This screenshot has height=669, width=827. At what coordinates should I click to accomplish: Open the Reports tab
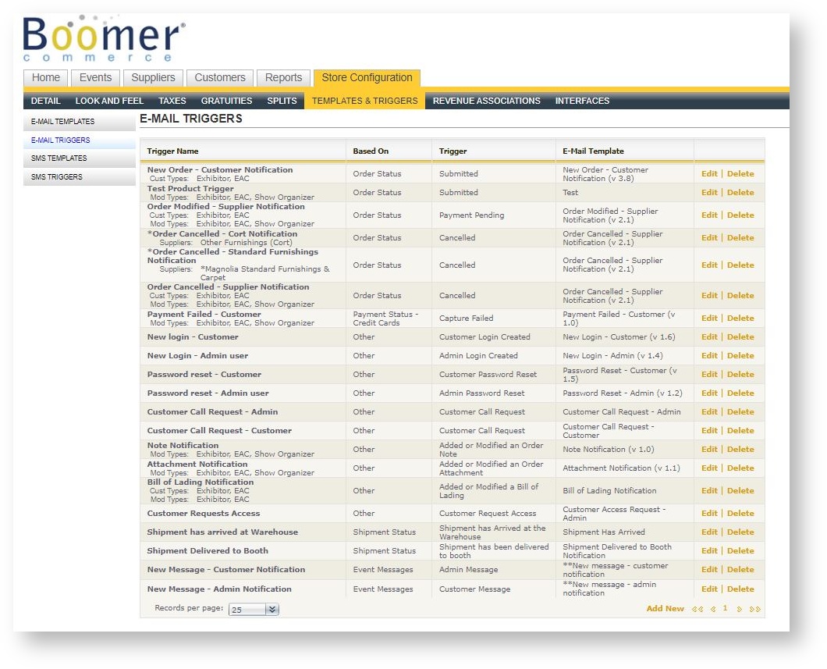[x=283, y=78]
